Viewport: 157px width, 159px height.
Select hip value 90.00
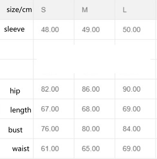coord(132,89)
